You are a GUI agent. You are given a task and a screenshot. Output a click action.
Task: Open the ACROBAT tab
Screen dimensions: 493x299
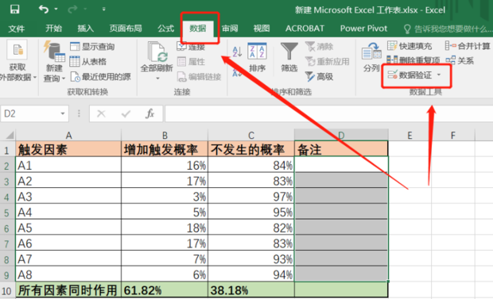click(305, 29)
